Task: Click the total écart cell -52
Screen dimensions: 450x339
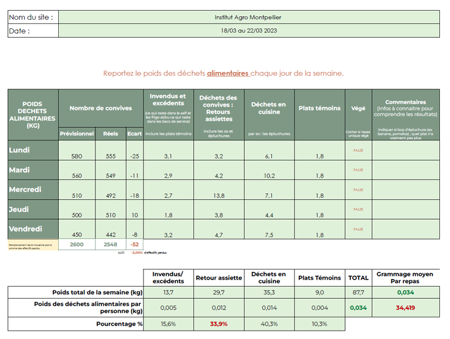Action: pyautogui.click(x=134, y=244)
